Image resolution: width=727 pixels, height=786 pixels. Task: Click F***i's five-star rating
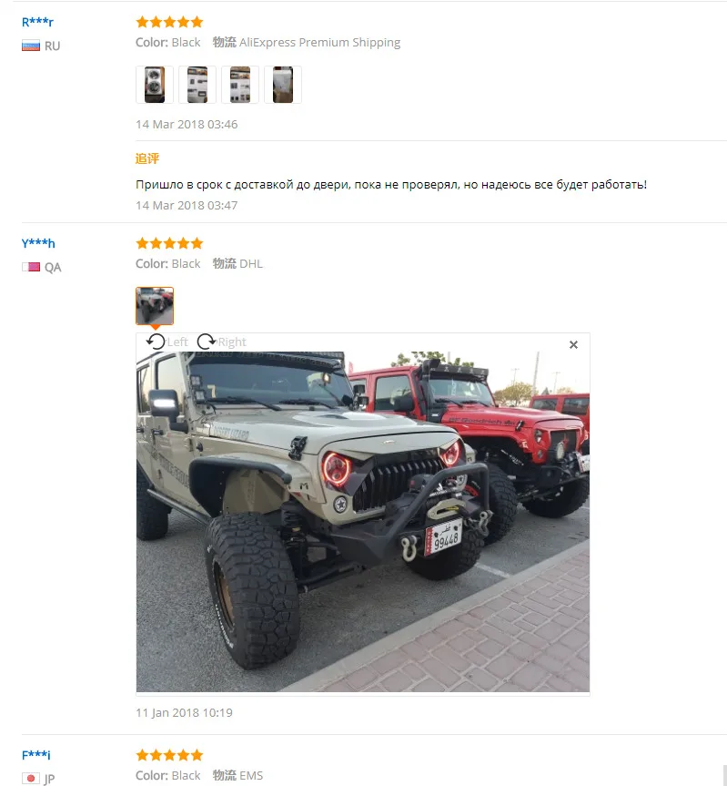pos(170,755)
